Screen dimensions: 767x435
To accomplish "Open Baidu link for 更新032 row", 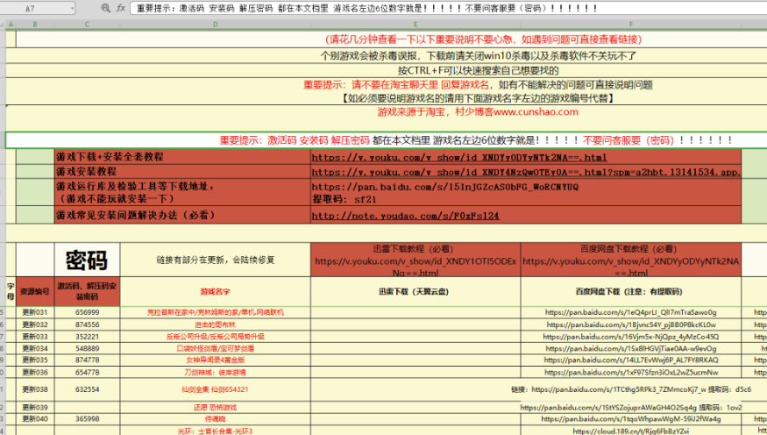I will click(631, 324).
